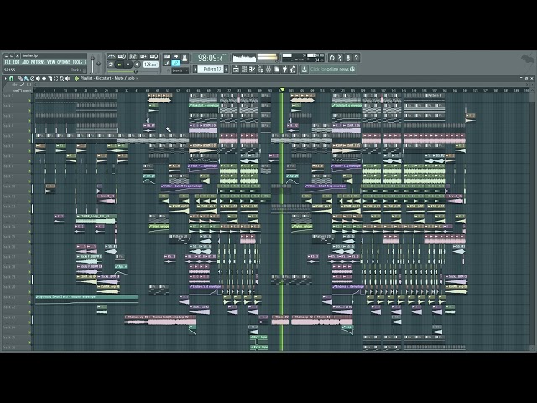Mute Track 3 with its green light
The image size is (537, 403).
(29, 121)
